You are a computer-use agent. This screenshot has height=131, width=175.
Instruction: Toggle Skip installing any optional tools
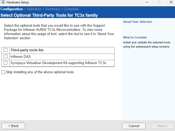(x=3, y=72)
